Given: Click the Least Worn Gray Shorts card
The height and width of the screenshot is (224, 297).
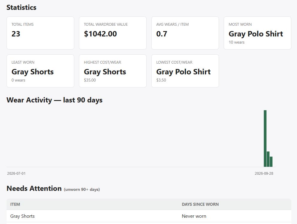Looking at the screenshot, I should point(40,71).
